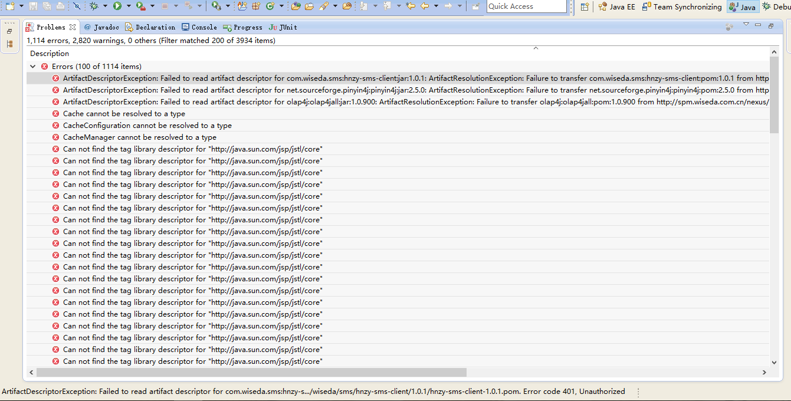This screenshot has width=791, height=401.
Task: Maximize the Problems view panel
Action: (771, 25)
